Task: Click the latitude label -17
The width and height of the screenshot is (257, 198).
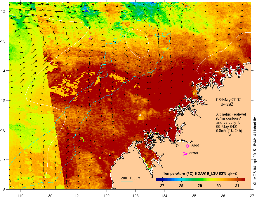Action: [x=4, y=160]
